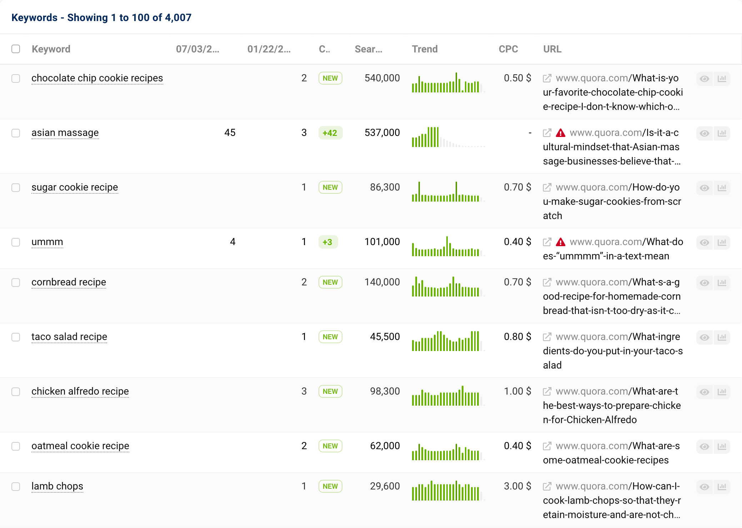Image resolution: width=742 pixels, height=528 pixels.
Task: Open external link icon in sugar cookie recipe row
Action: click(547, 187)
